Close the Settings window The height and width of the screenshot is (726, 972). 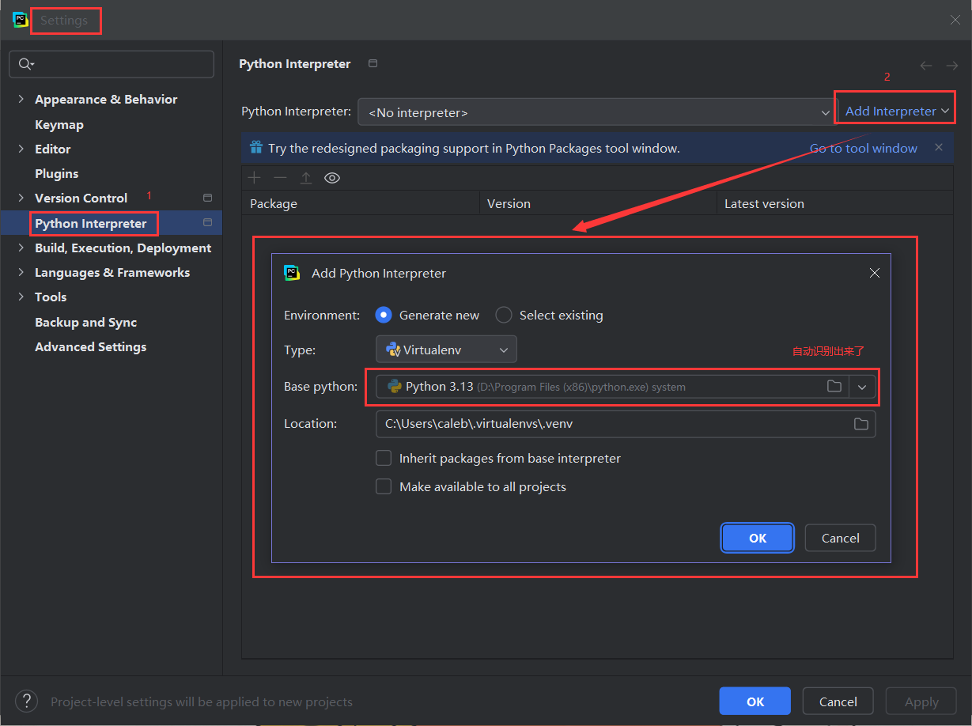point(955,20)
